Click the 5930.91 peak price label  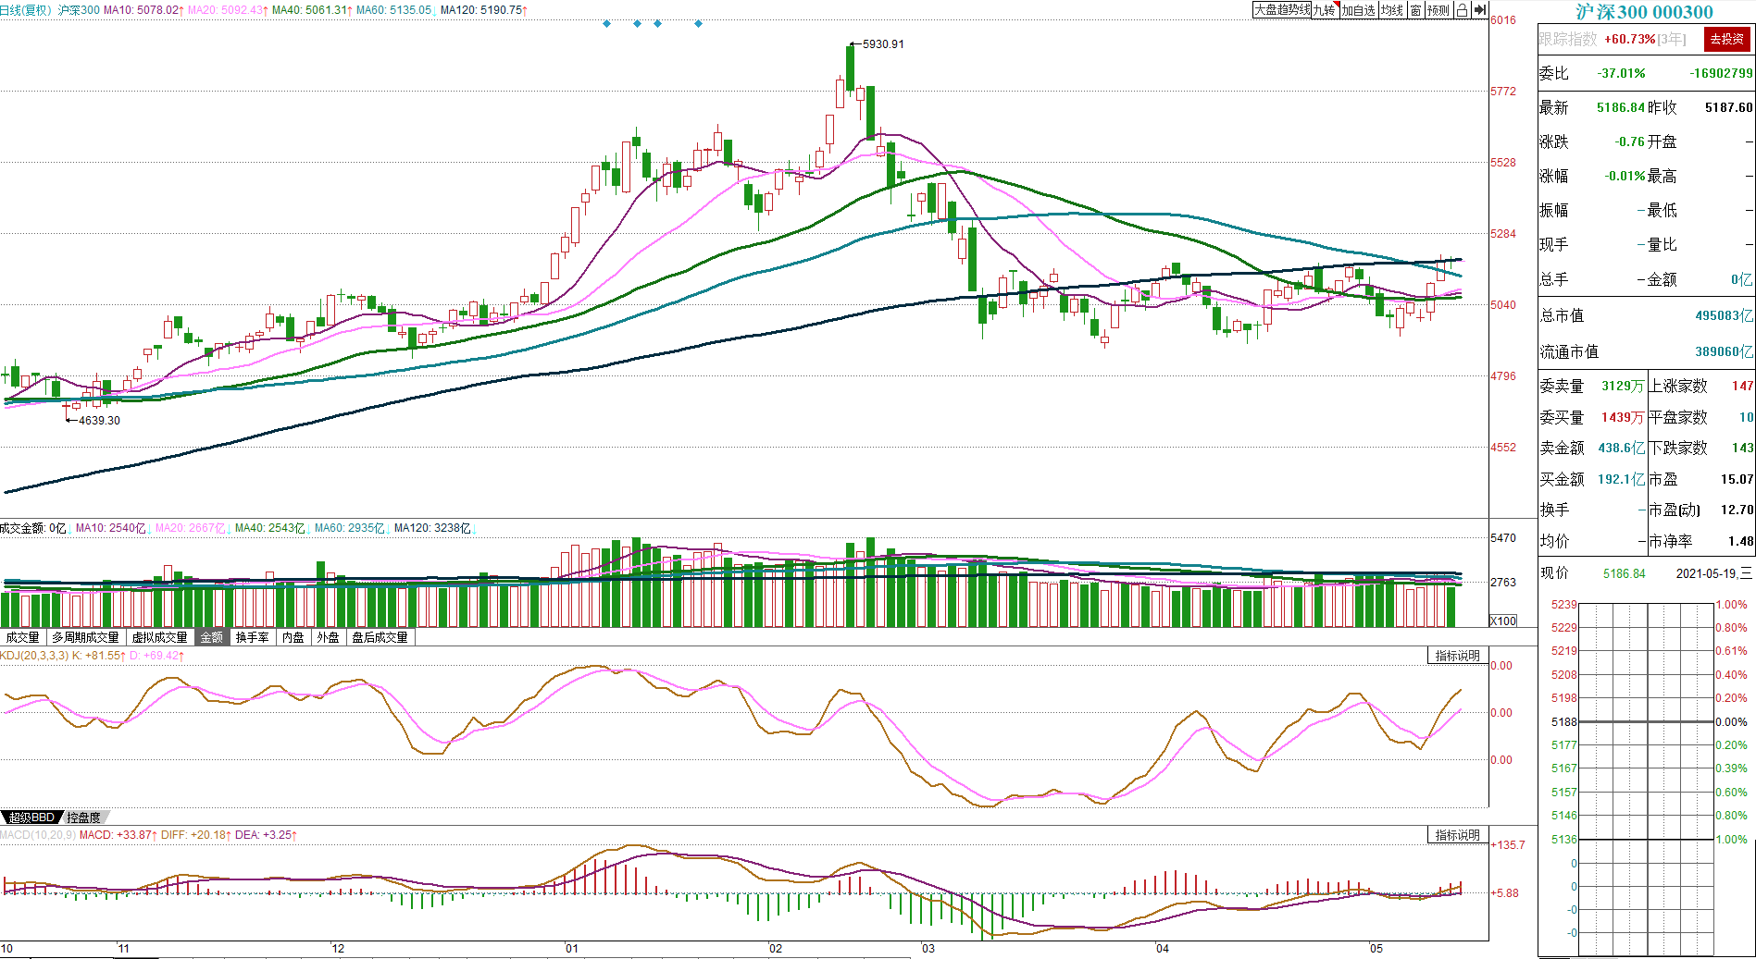(883, 44)
